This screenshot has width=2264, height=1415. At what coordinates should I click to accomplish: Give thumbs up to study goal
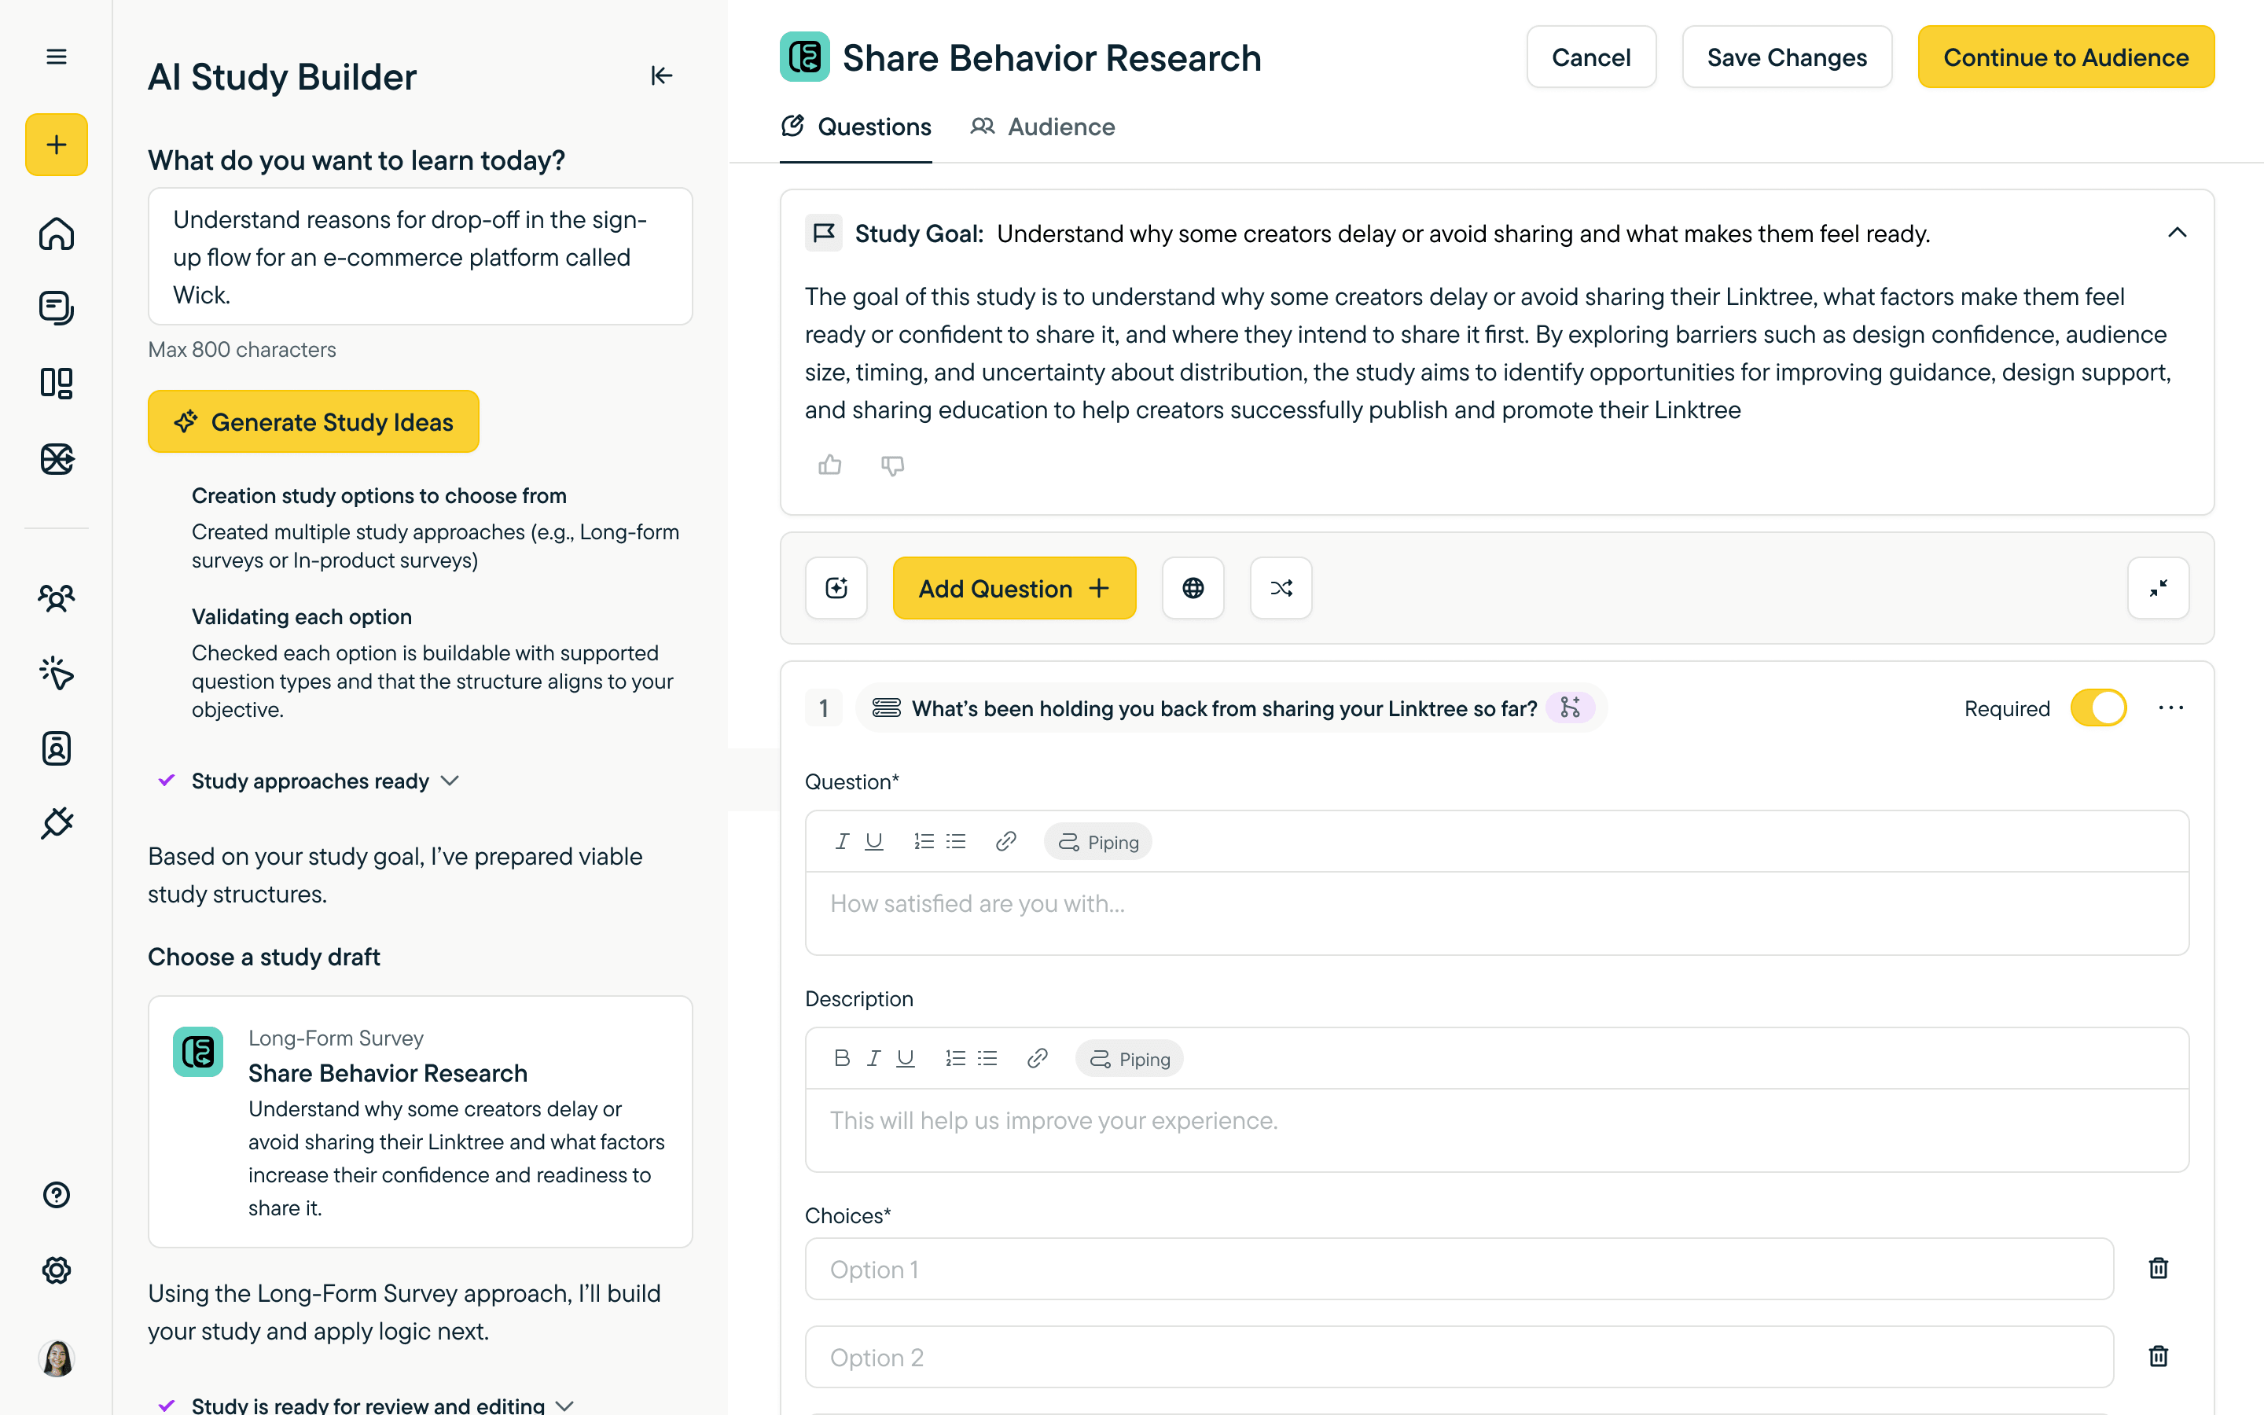(x=830, y=465)
